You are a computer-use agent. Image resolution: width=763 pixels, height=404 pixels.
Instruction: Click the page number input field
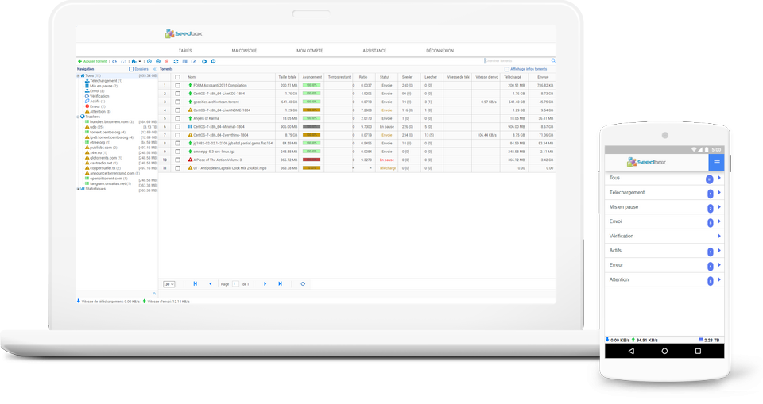pyautogui.click(x=235, y=284)
